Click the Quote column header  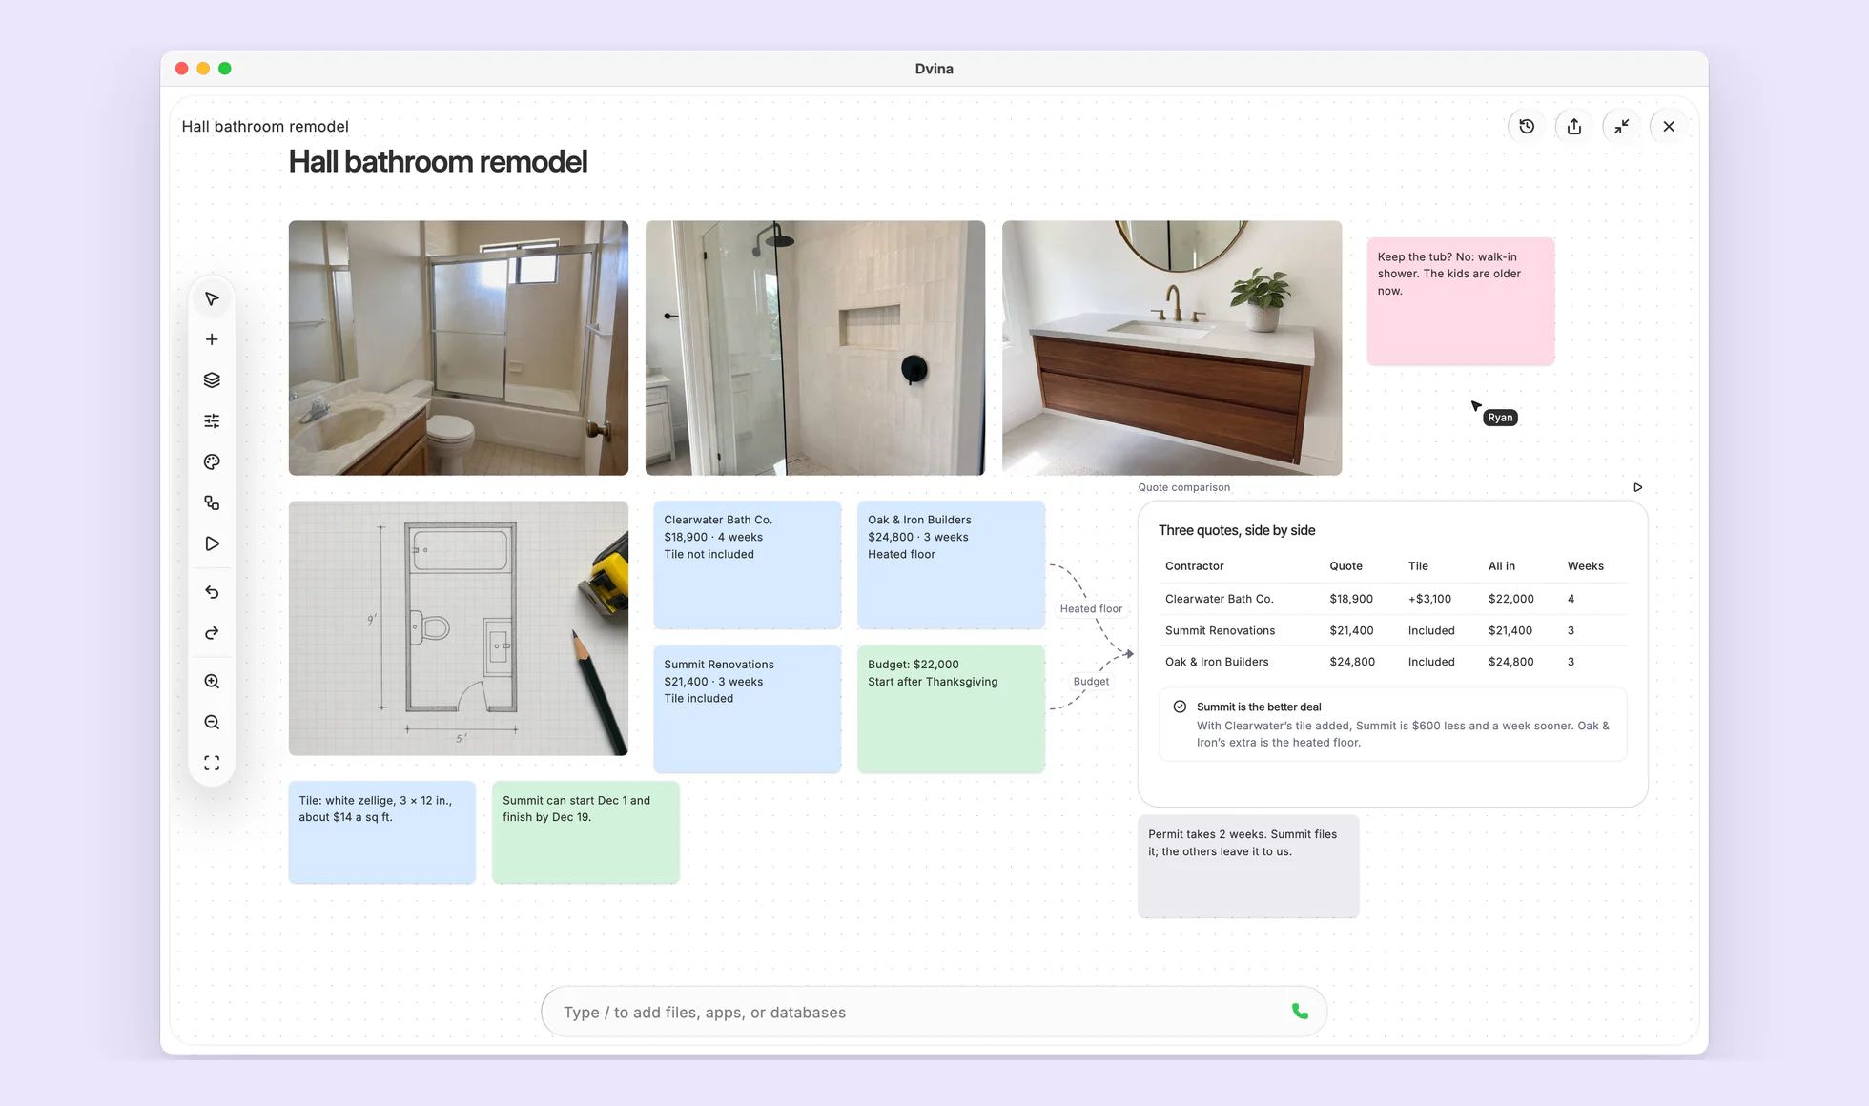[1345, 566]
